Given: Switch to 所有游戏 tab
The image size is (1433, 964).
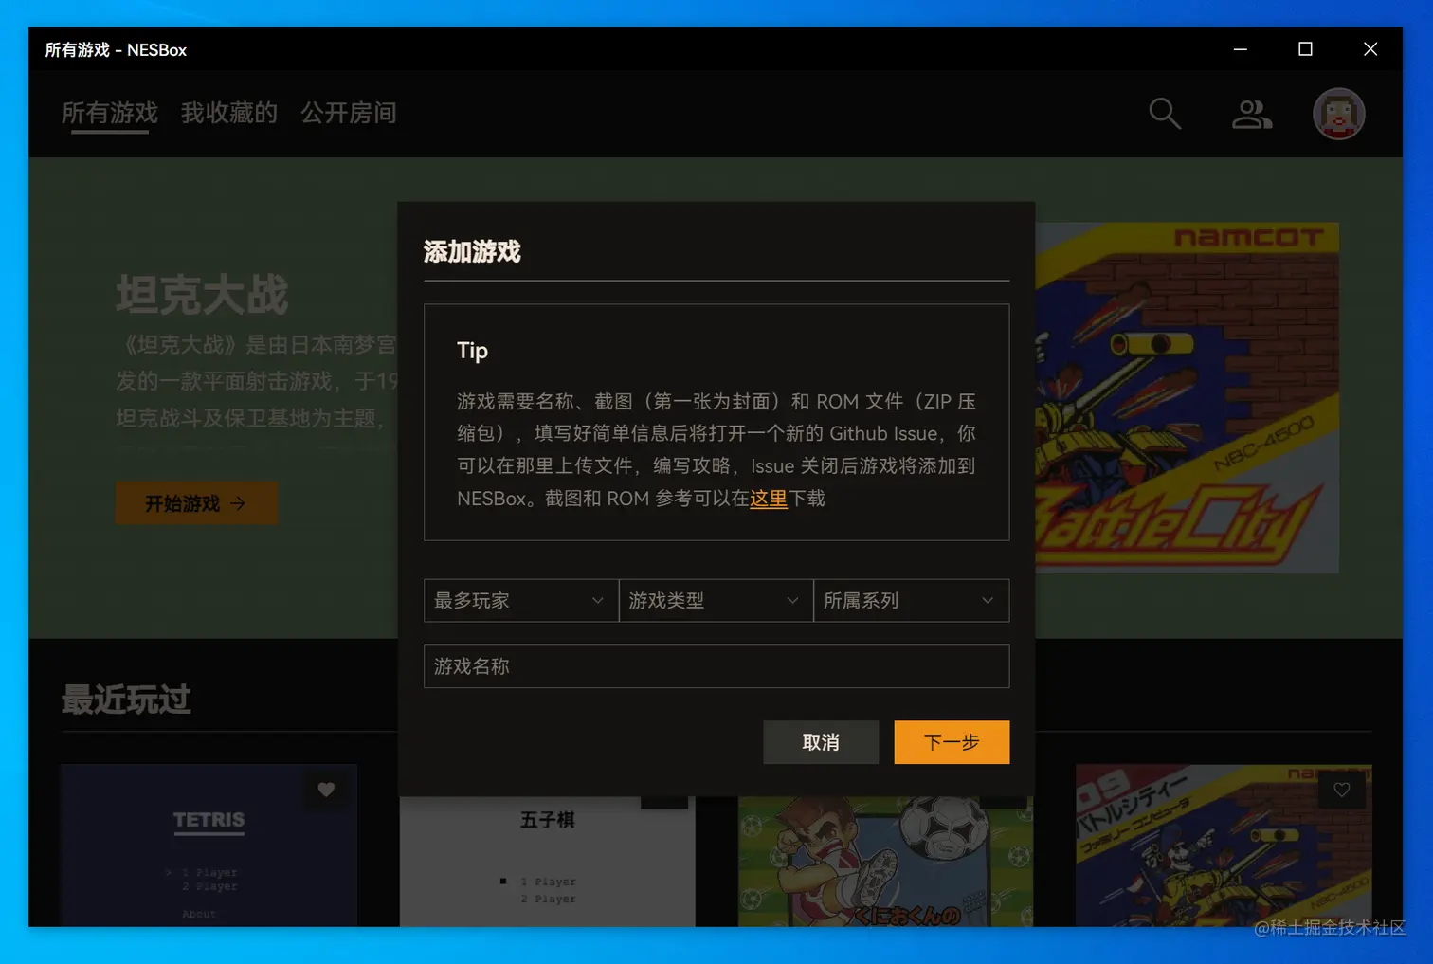Looking at the screenshot, I should pos(110,114).
